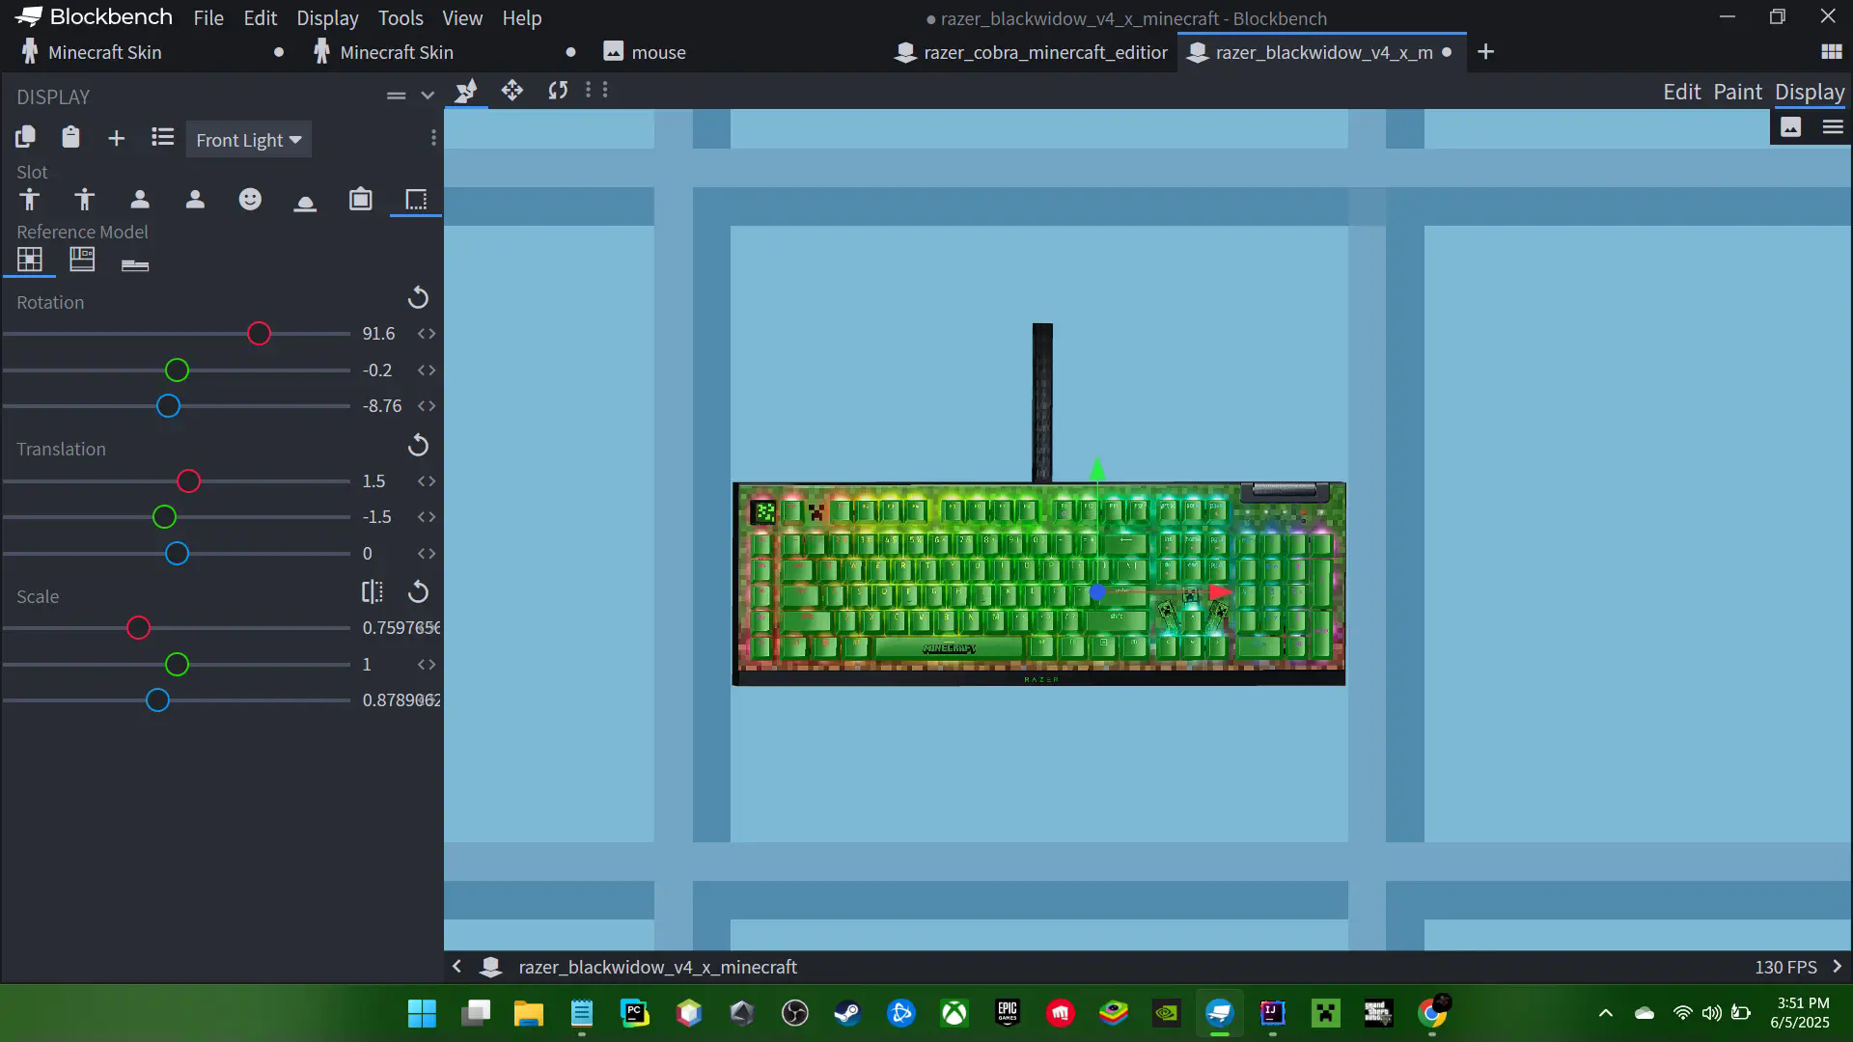Viewport: 1853px width, 1042px height.
Task: Collapse right sidebar arrow in status bar
Action: tap(1837, 967)
